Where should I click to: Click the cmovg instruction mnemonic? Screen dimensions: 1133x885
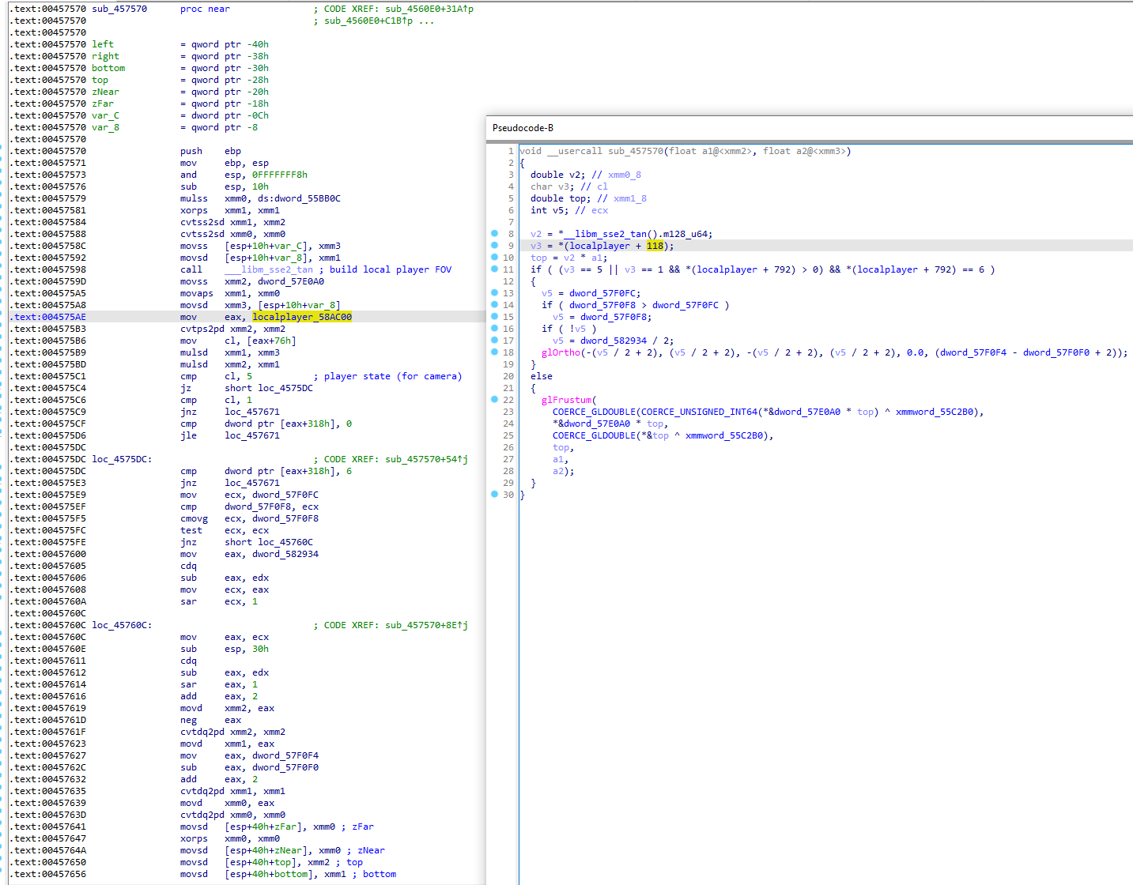(x=194, y=518)
